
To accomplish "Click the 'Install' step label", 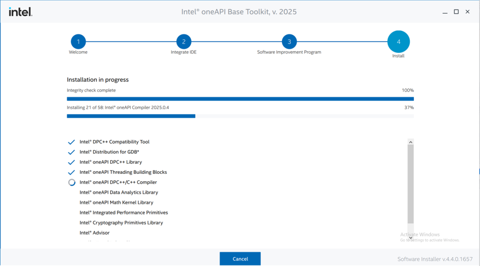I will pyautogui.click(x=398, y=55).
